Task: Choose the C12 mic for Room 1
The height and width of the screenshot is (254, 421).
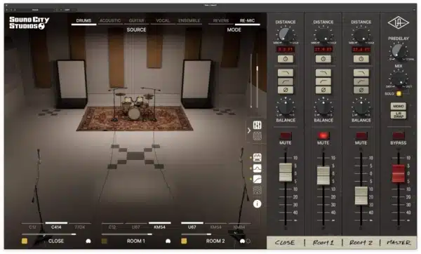Action: pyautogui.click(x=112, y=227)
